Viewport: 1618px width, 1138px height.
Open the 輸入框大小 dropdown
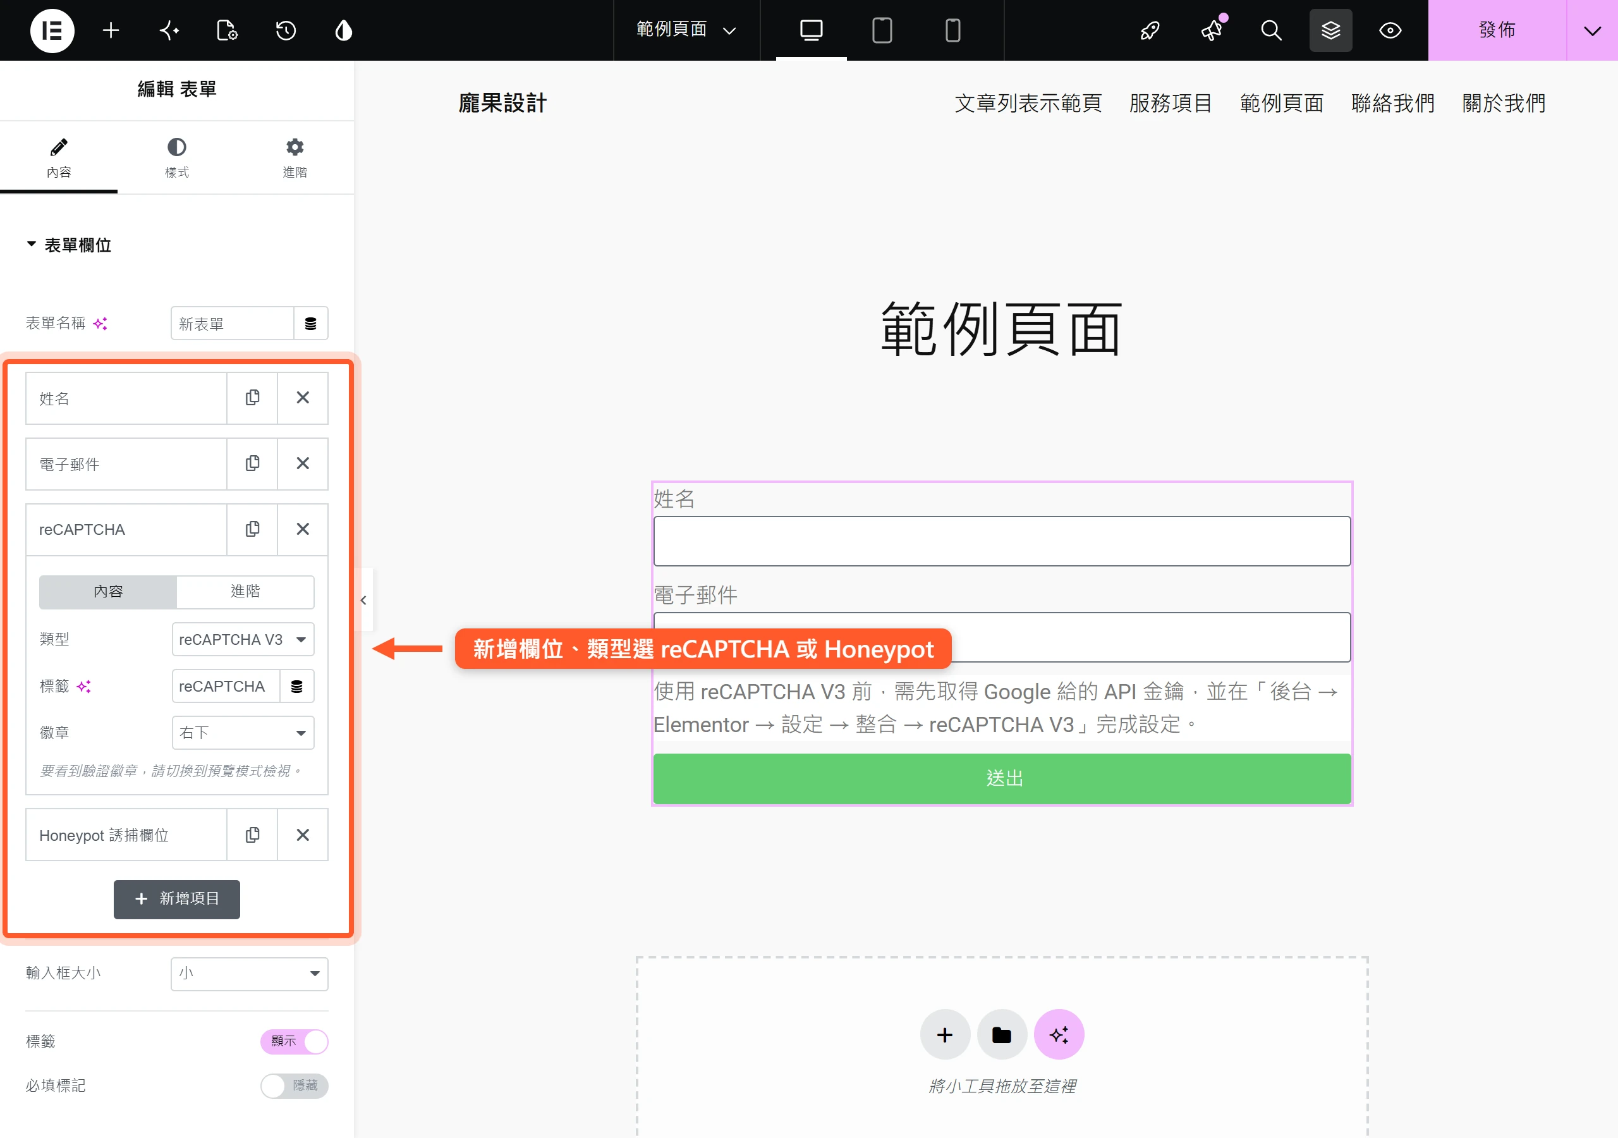[250, 974]
